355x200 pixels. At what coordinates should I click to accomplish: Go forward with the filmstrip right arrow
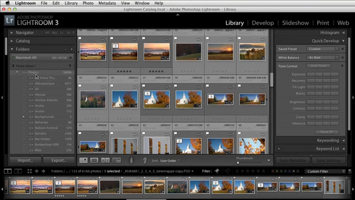pyautogui.click(x=43, y=171)
